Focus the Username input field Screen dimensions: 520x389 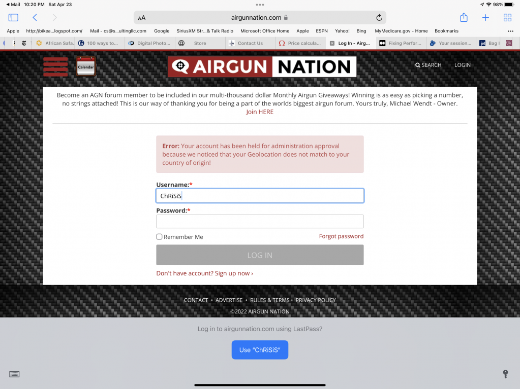[x=260, y=196]
